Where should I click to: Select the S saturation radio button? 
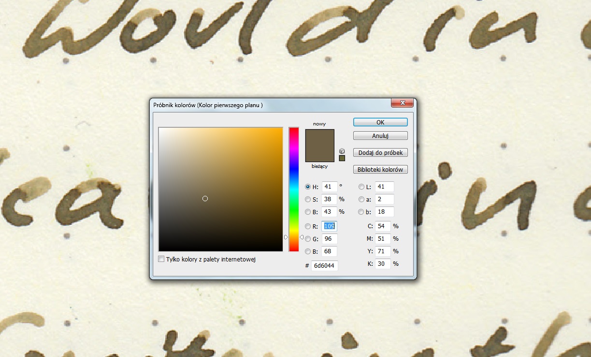point(308,199)
